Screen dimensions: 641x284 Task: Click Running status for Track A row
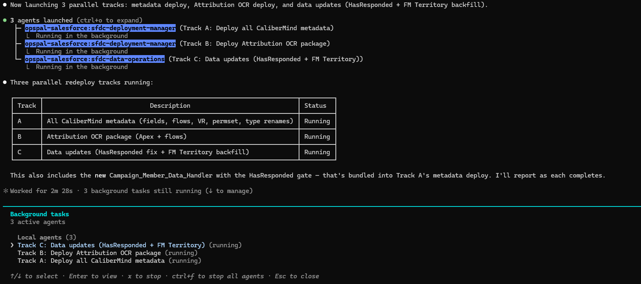pyautogui.click(x=317, y=121)
